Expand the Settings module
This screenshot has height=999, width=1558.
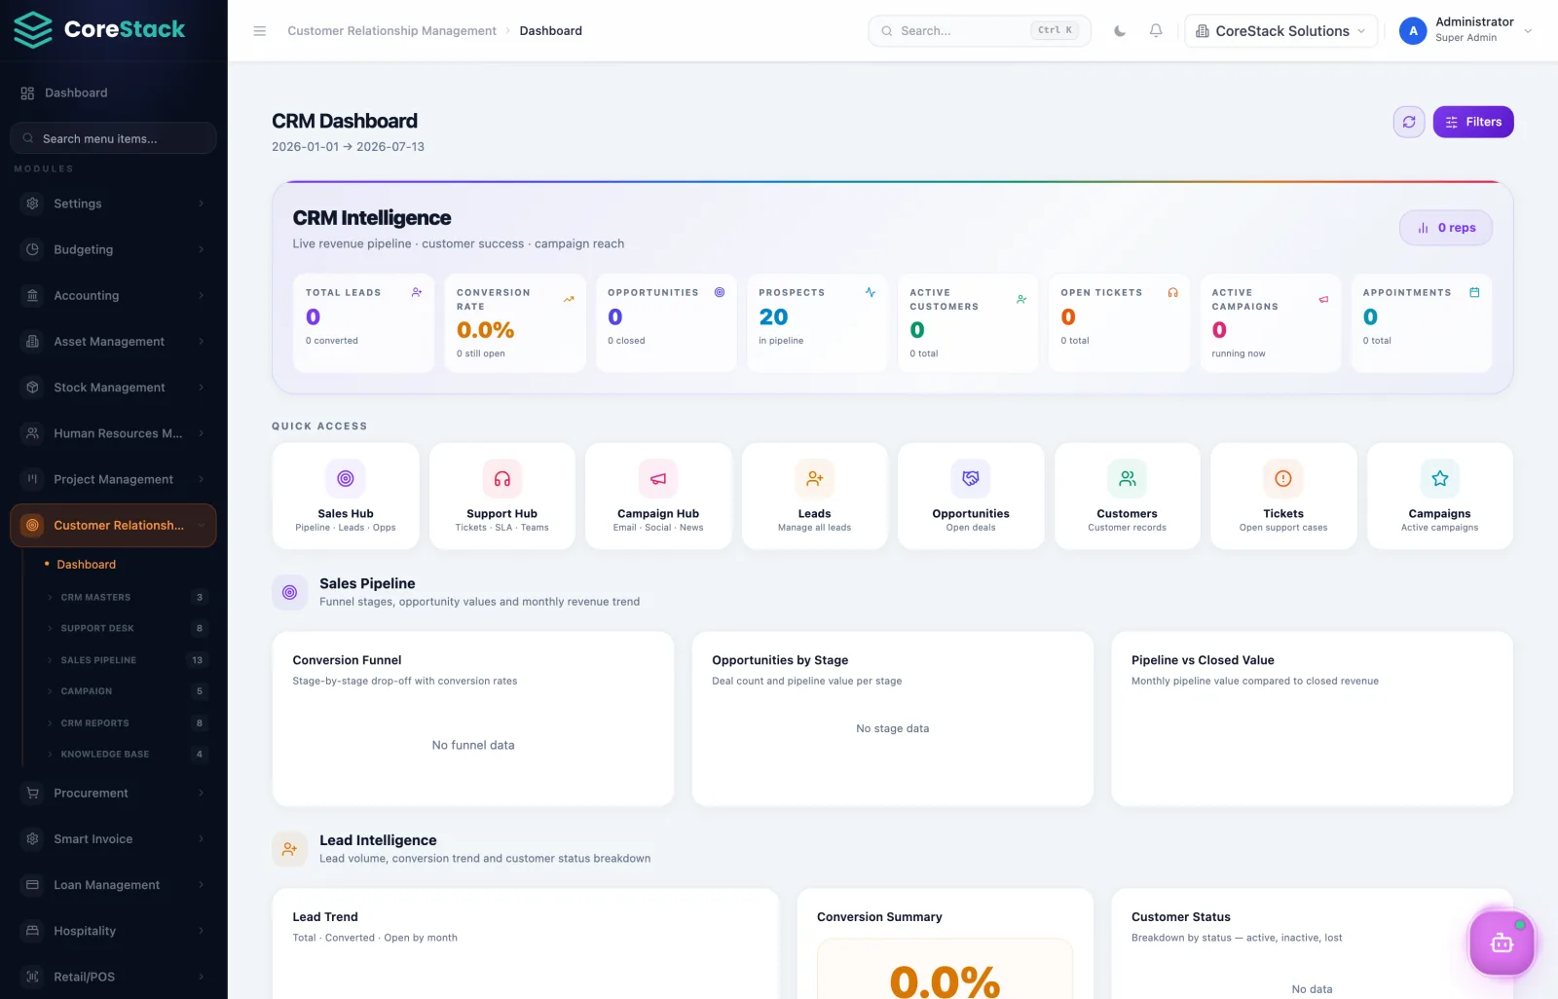coord(113,203)
